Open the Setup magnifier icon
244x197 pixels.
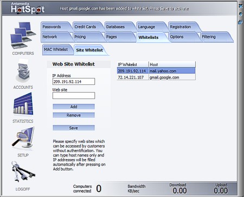click(23, 138)
